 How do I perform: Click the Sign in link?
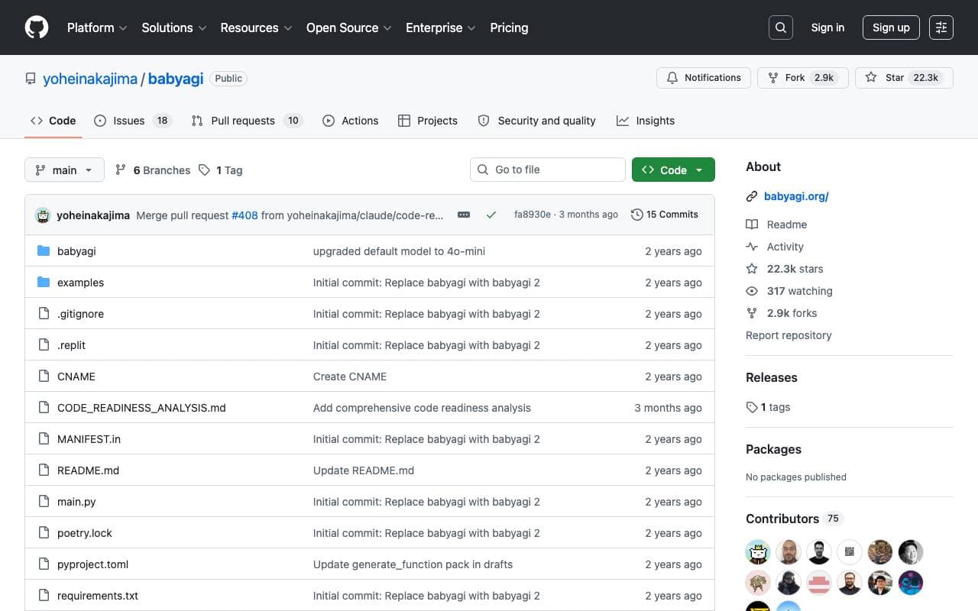[x=827, y=27]
